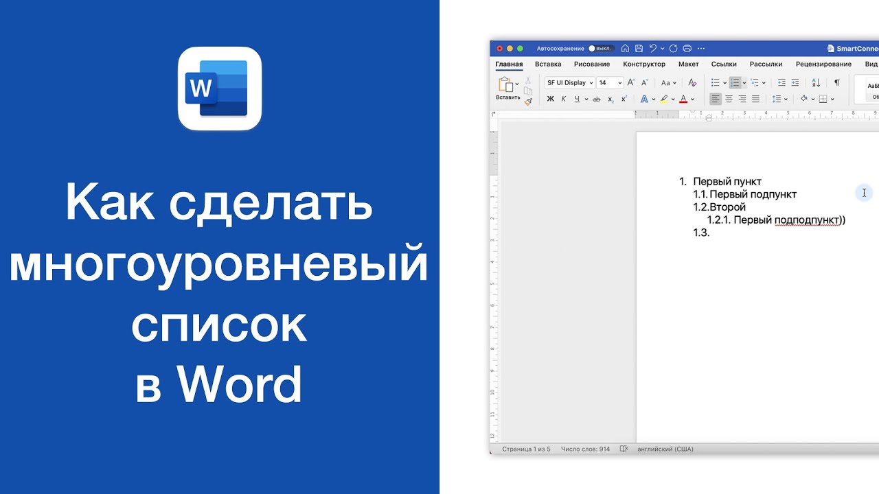879x494 pixels.
Task: Apply the yellow highlight marker
Action: click(x=664, y=99)
